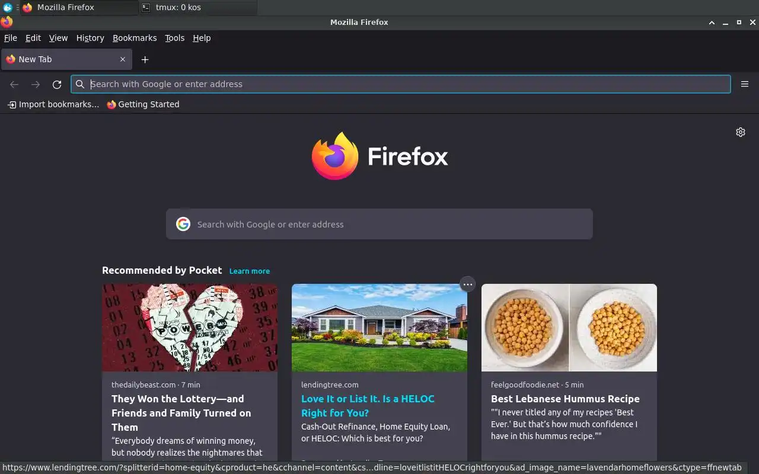
Task: Open a new tab with plus button
Action: [x=145, y=59]
